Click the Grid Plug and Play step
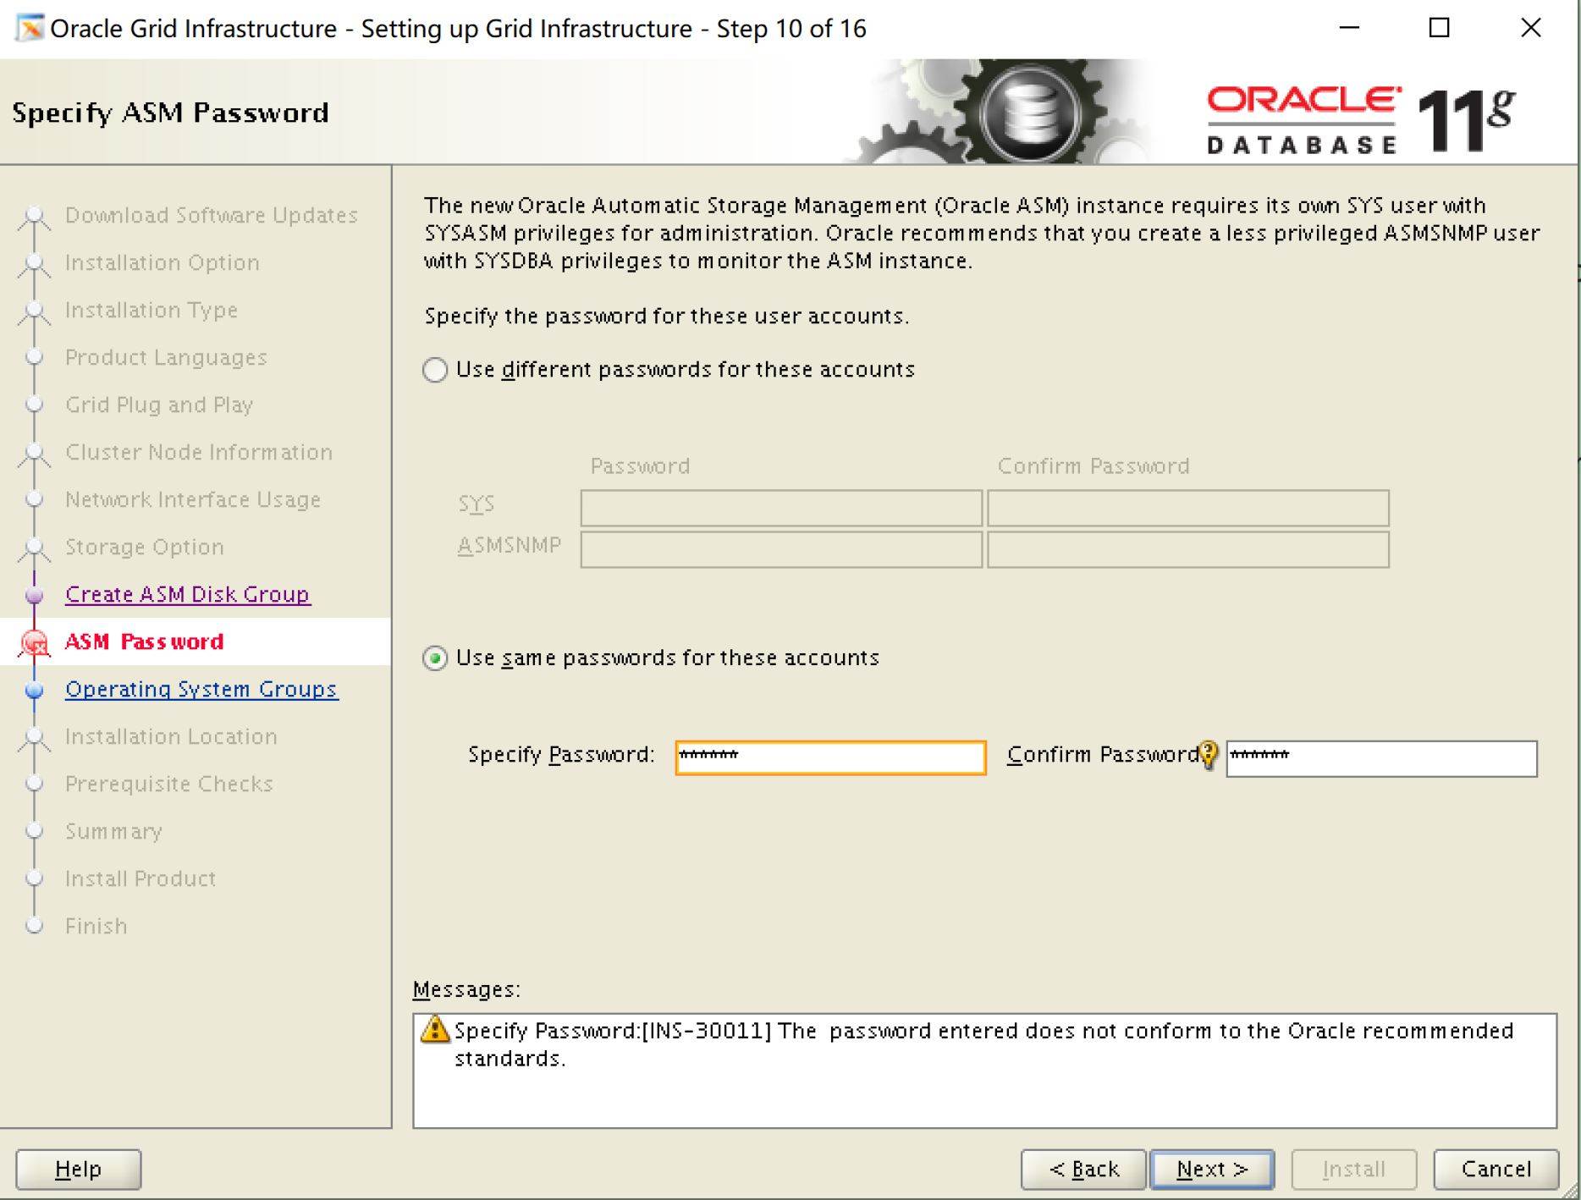The image size is (1581, 1200). (159, 405)
